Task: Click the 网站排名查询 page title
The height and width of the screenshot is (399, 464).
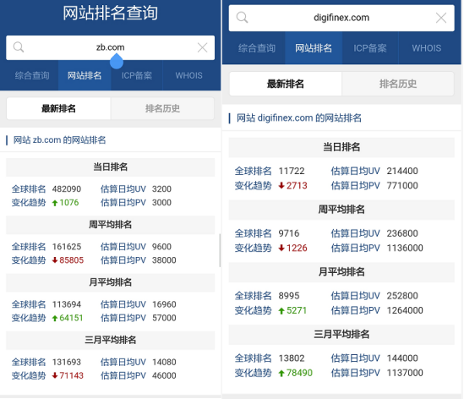Action: (110, 14)
